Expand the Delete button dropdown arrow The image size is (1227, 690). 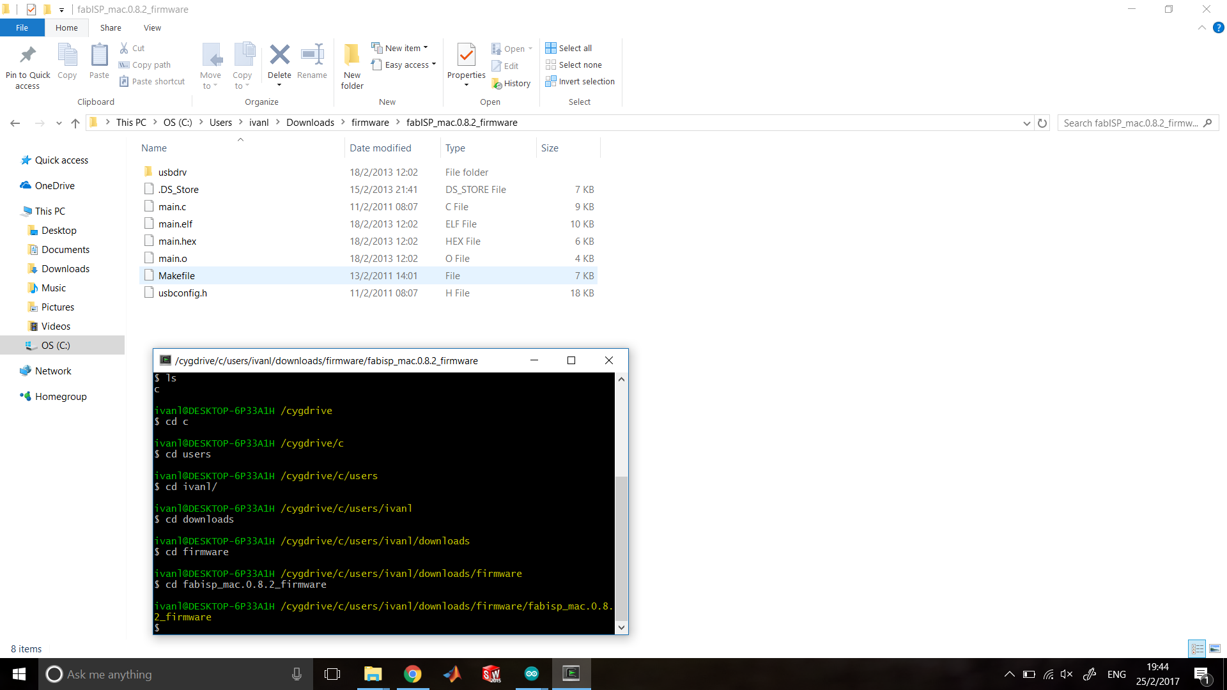(279, 85)
